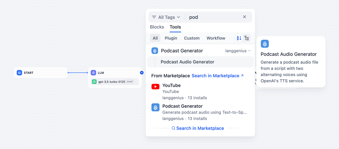The height and width of the screenshot is (149, 339).
Task: Click the LLM node icon
Action: [93, 73]
